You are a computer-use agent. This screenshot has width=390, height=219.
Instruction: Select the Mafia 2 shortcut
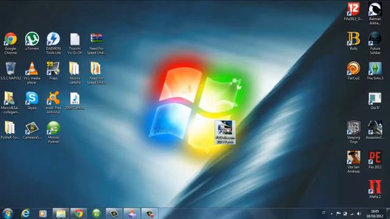coord(375,189)
